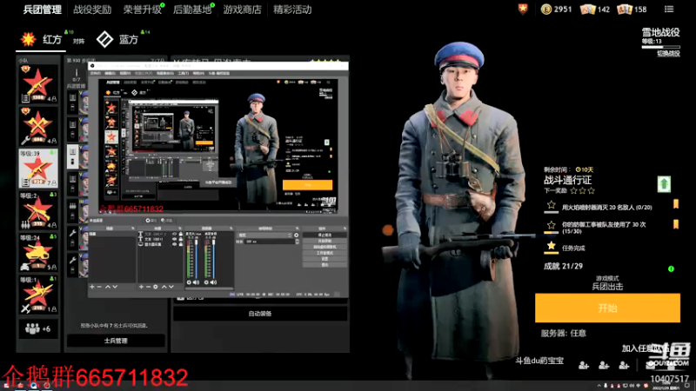Viewport: 696px width, 391px height.
Task: Click the green upgrade arrow battle pass icon
Action: 664,184
